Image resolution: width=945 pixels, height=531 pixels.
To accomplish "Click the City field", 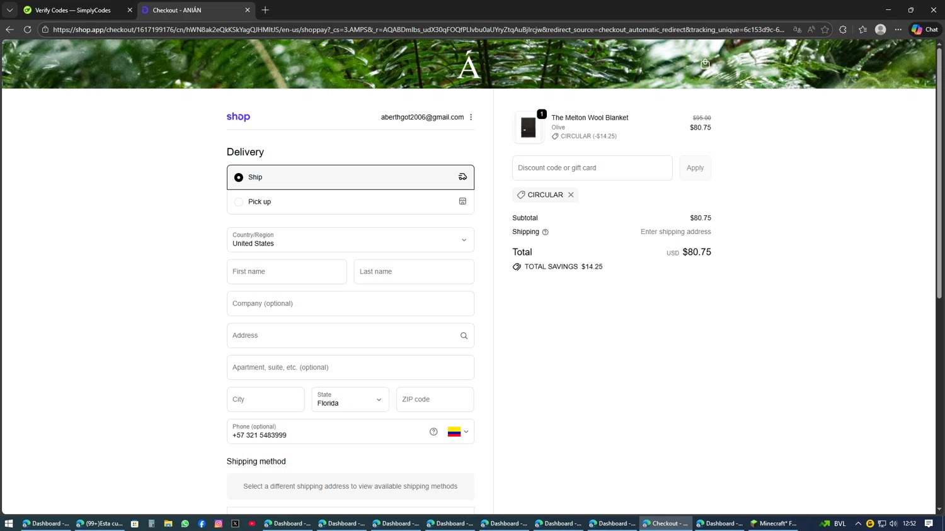I will pyautogui.click(x=266, y=400).
